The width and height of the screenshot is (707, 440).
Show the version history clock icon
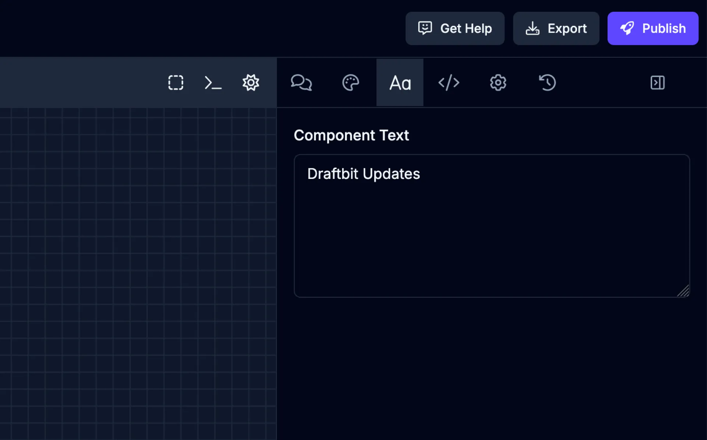pos(547,82)
